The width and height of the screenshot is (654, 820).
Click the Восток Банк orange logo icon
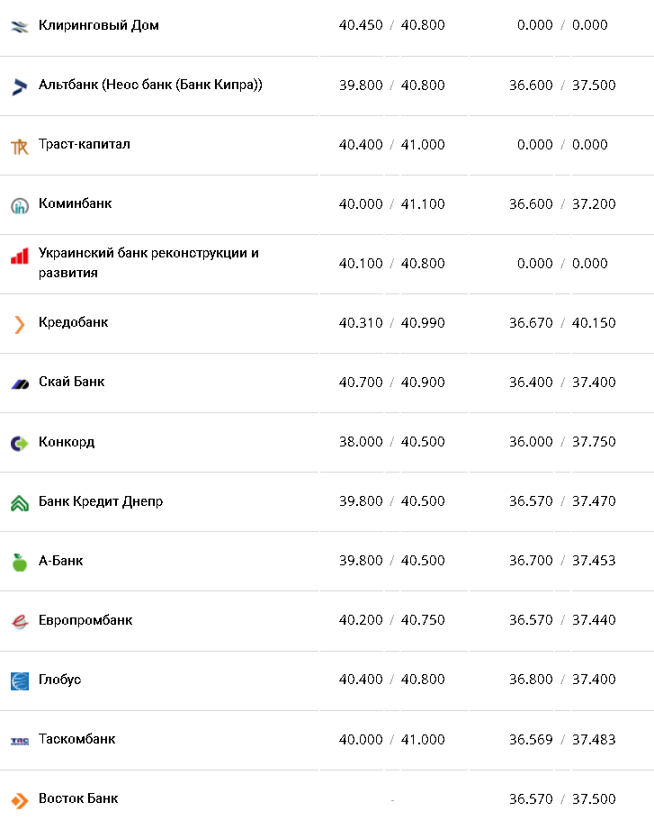coord(20,800)
